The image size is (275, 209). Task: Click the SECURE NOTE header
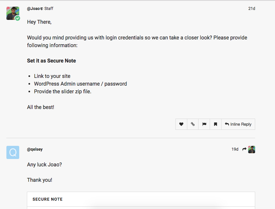[47, 199]
